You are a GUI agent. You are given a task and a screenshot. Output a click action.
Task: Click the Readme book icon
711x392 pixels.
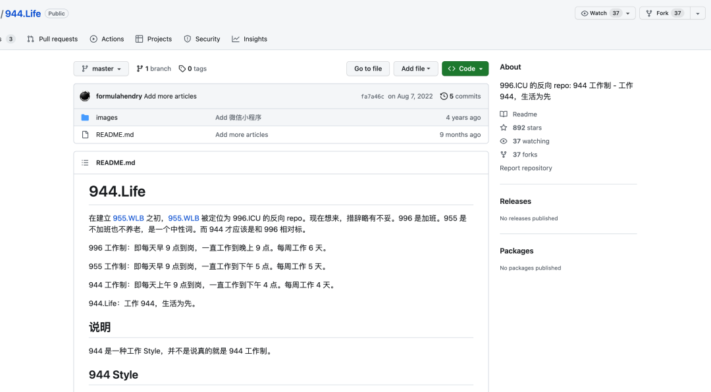[x=504, y=114]
